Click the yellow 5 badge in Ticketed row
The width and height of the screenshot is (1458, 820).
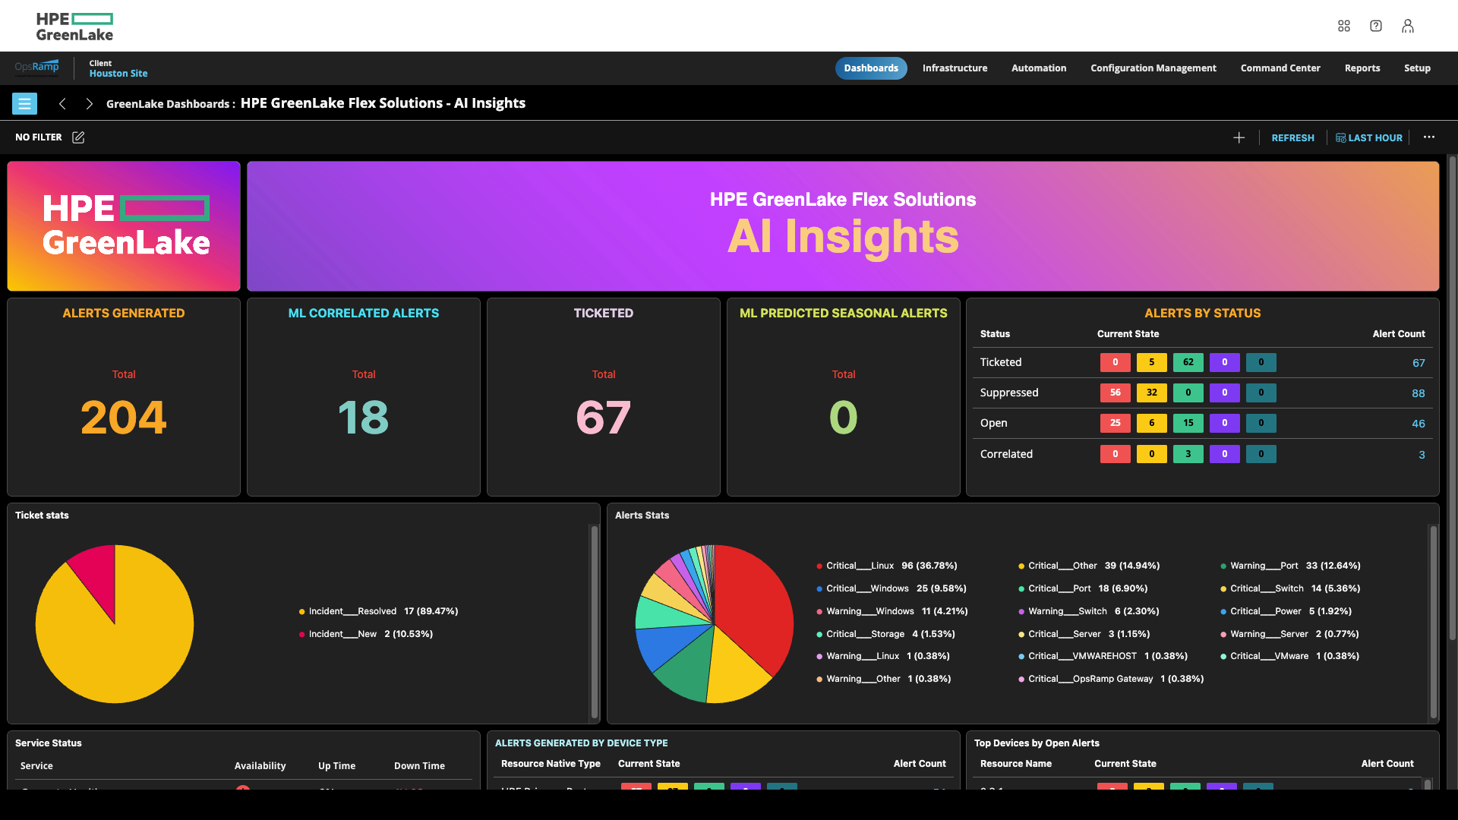coord(1151,362)
